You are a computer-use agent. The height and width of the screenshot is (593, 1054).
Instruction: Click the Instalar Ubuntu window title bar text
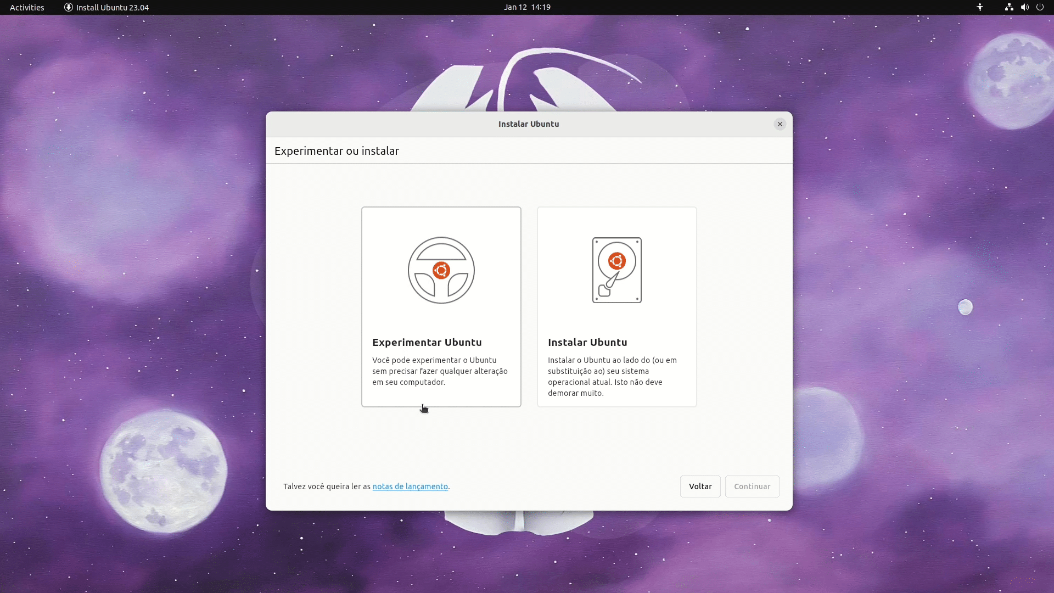(x=529, y=124)
